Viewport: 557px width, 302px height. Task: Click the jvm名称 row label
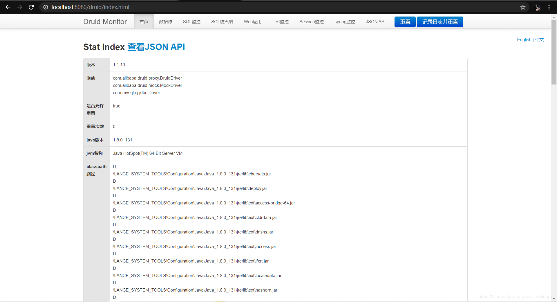[x=95, y=153]
